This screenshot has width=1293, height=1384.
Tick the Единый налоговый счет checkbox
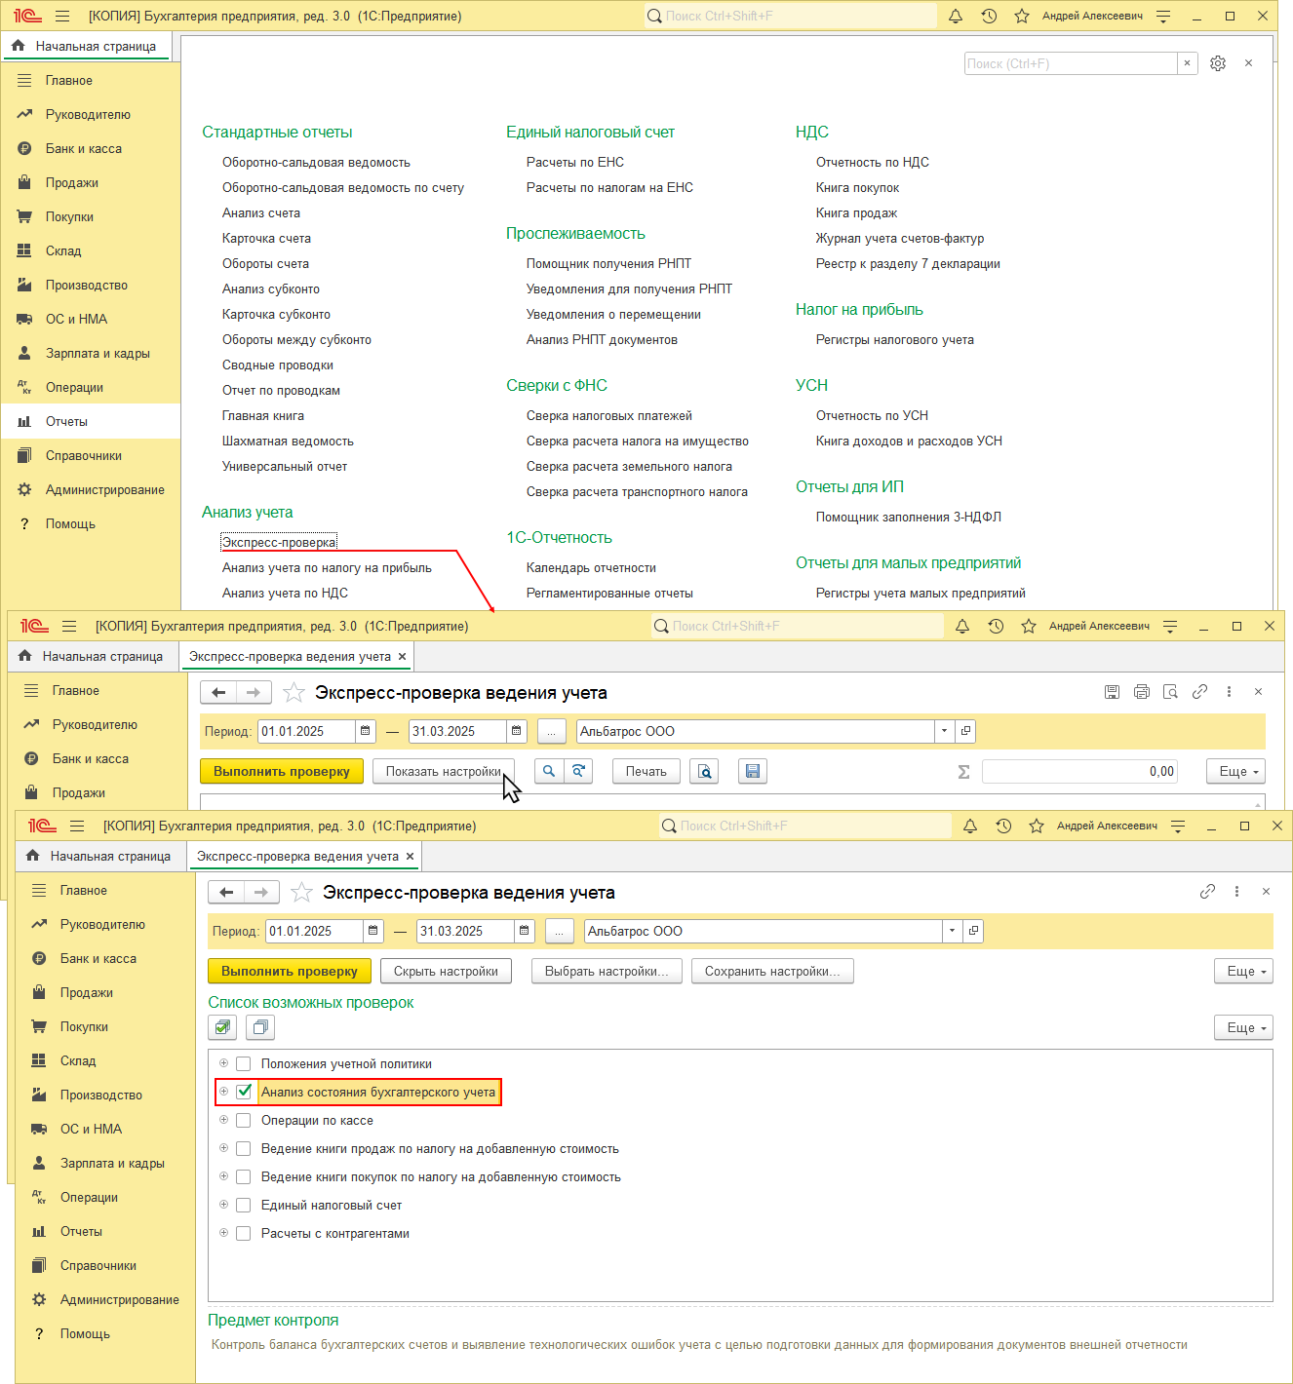coord(244,1206)
